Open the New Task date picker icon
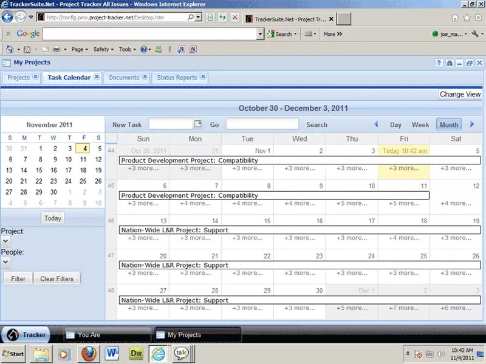 (198, 124)
